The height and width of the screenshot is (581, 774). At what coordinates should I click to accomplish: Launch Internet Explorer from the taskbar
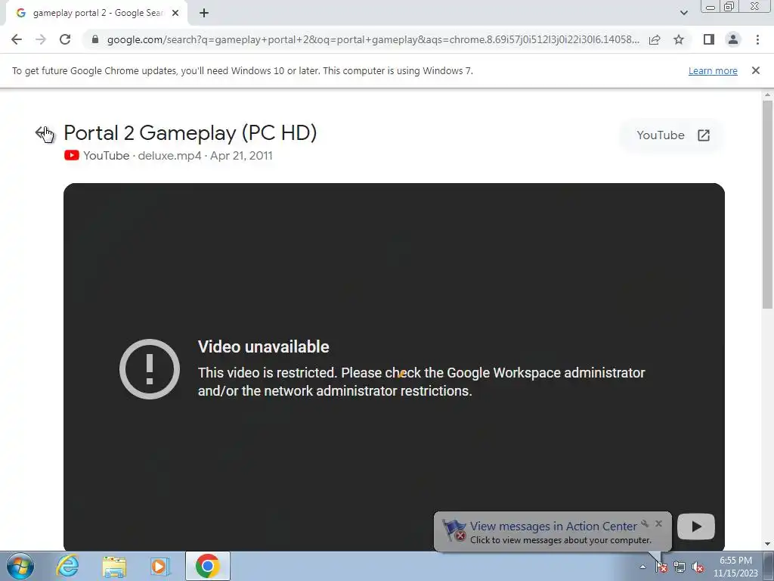[67, 566]
